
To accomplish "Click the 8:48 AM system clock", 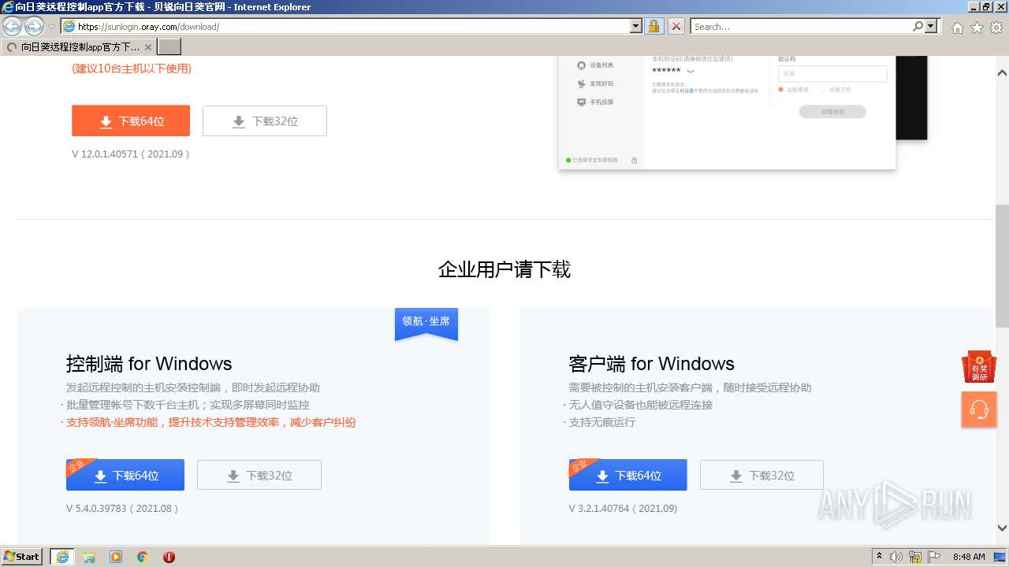I will tap(969, 557).
